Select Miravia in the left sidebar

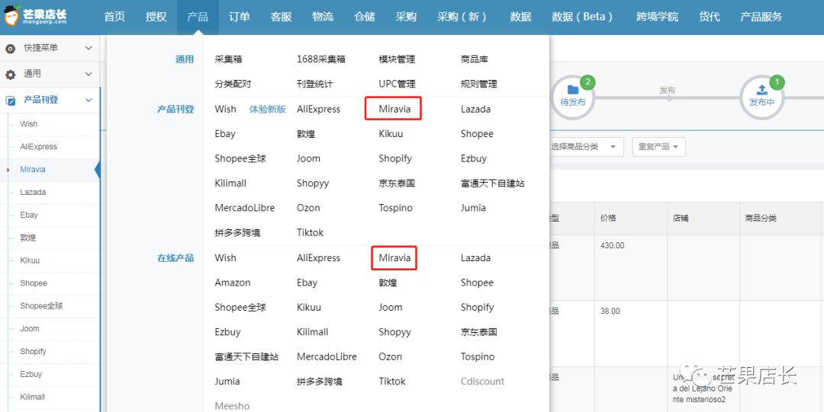point(33,170)
